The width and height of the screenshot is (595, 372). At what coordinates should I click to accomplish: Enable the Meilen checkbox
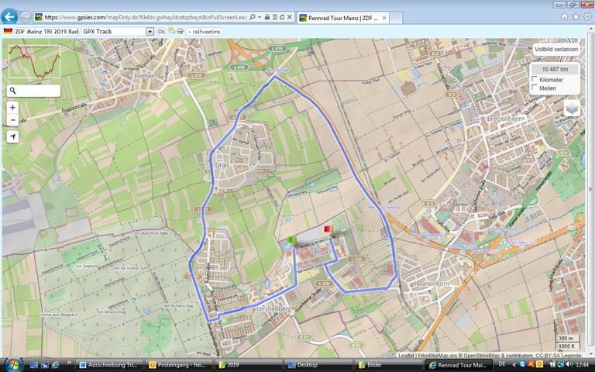[535, 88]
